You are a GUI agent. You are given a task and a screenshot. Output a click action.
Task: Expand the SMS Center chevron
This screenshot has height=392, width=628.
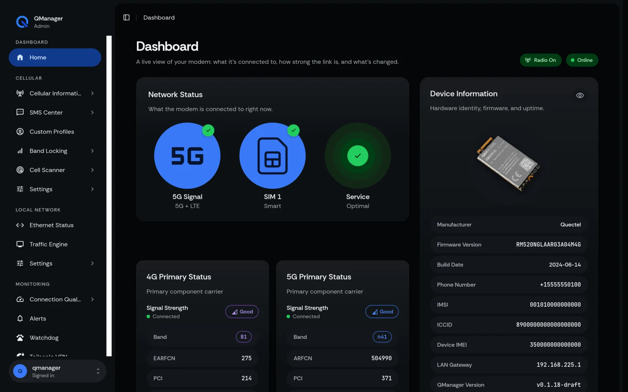coord(92,113)
